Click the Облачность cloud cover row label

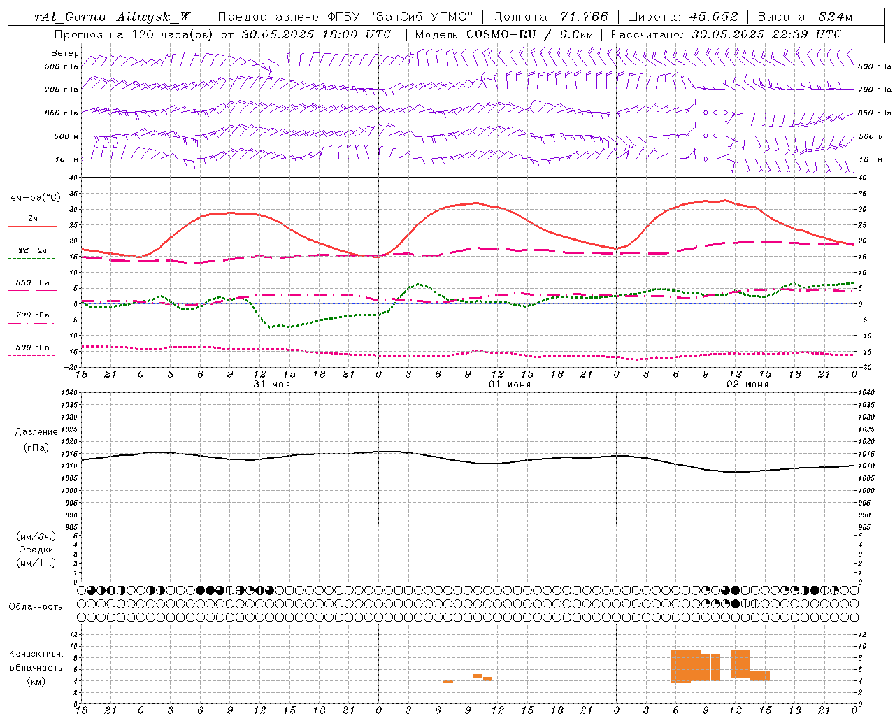[36, 607]
